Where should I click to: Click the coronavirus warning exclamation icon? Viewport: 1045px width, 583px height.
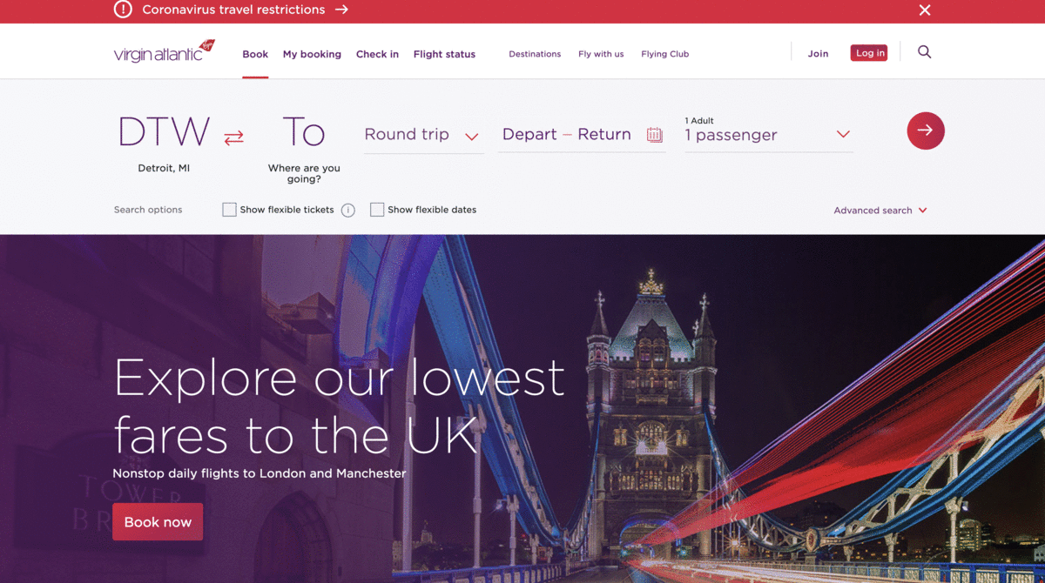point(124,10)
